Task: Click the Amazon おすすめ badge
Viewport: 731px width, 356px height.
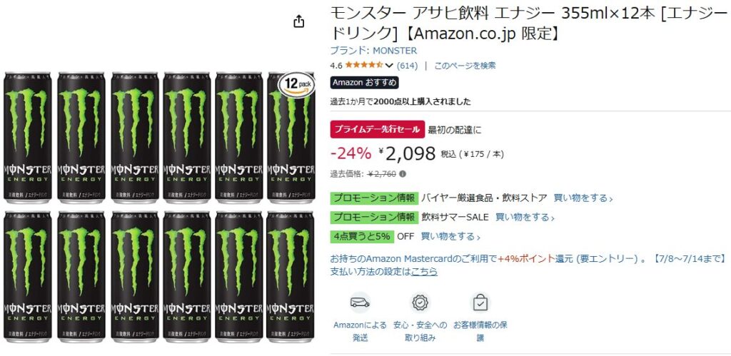Action: tap(365, 83)
